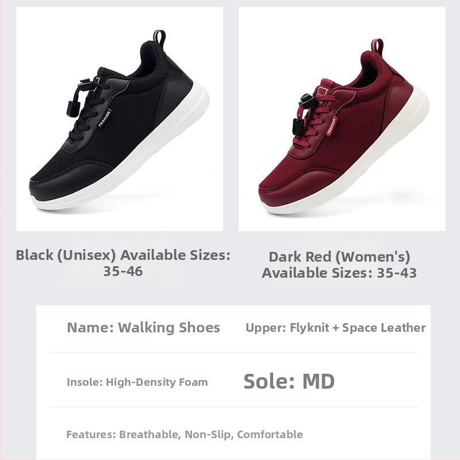This screenshot has height=460, width=460.
Task: Click the FASHION tag on black shoe
Action: pos(105,118)
